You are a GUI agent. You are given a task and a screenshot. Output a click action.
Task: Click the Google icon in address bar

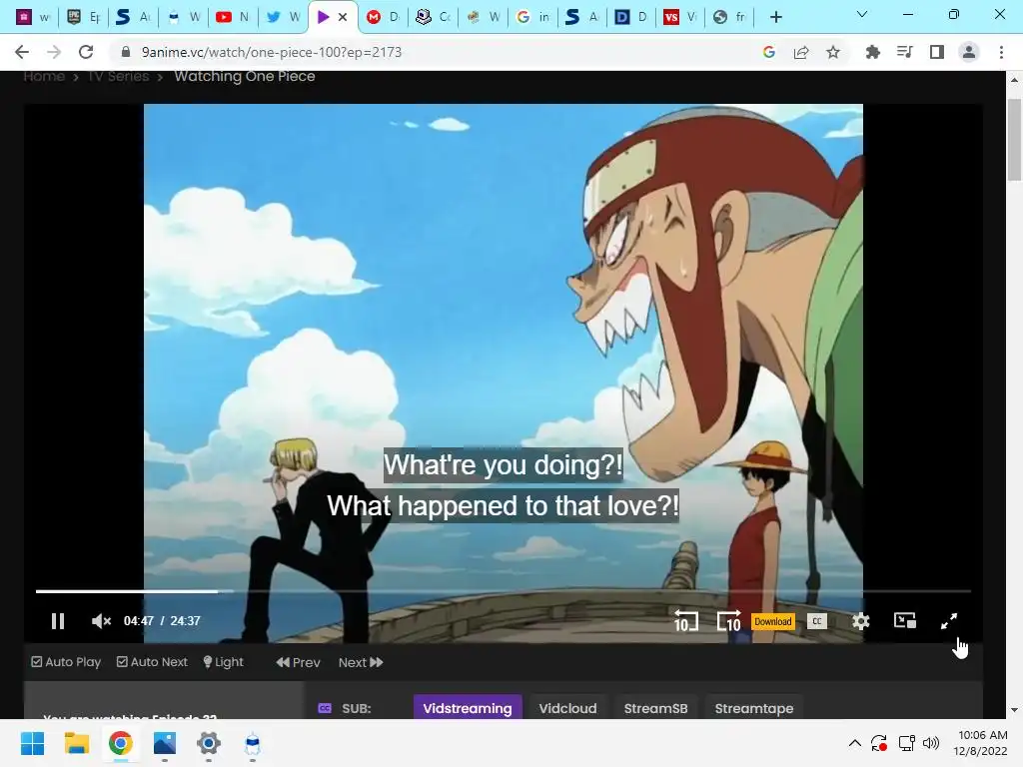(769, 52)
